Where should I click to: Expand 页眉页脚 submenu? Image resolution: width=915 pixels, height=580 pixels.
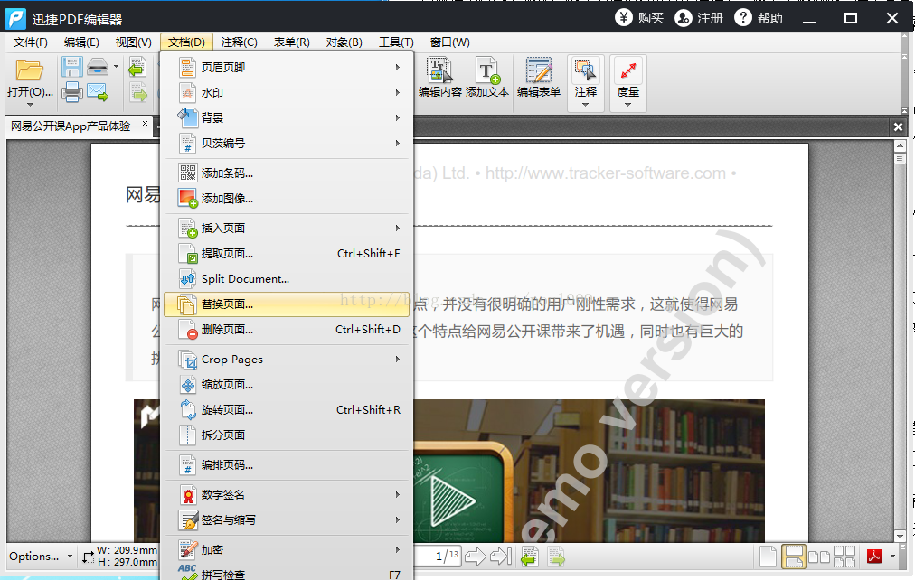[288, 67]
